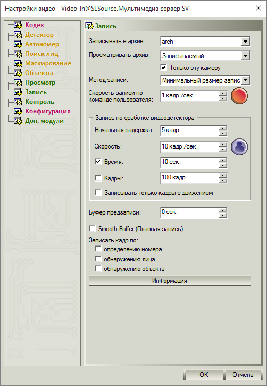Viewport: 267px width, 386px height.
Task: Open the Доп. модули section
Action: [x=45, y=121]
